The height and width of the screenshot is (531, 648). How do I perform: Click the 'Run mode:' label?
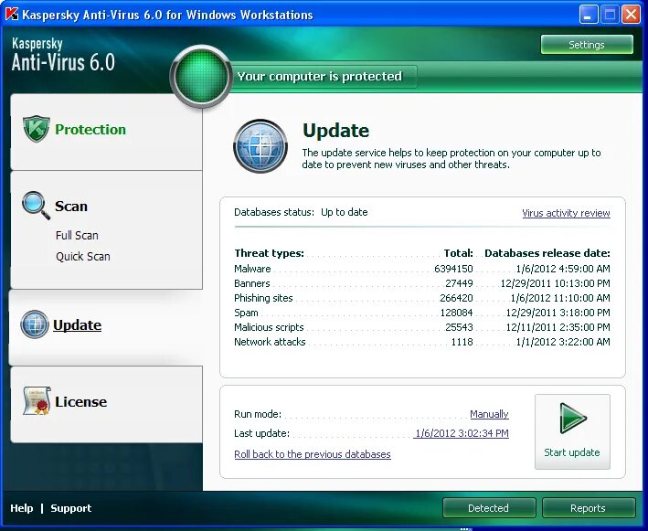tap(258, 414)
